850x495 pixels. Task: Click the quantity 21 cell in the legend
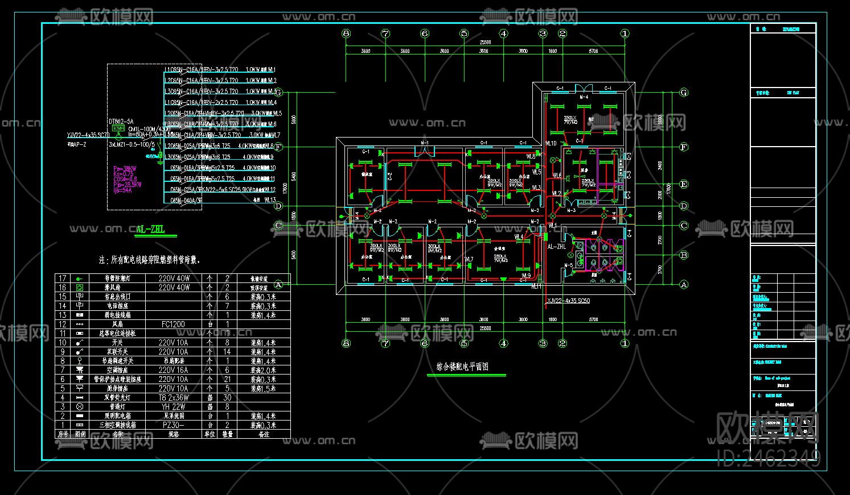tap(227, 378)
